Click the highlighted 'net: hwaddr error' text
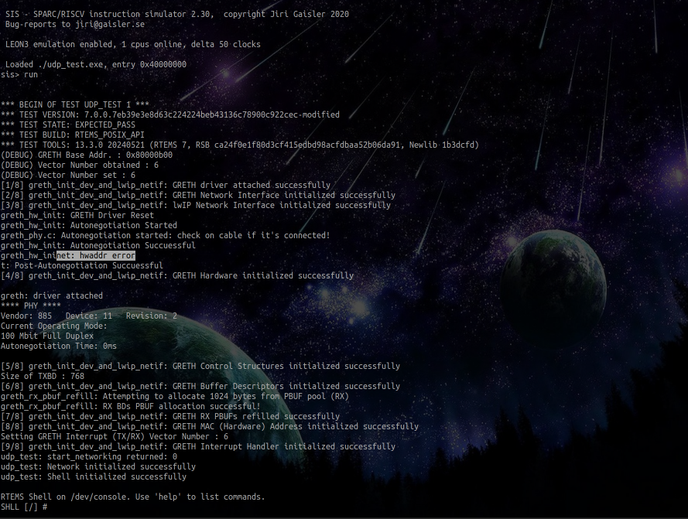 click(x=96, y=256)
